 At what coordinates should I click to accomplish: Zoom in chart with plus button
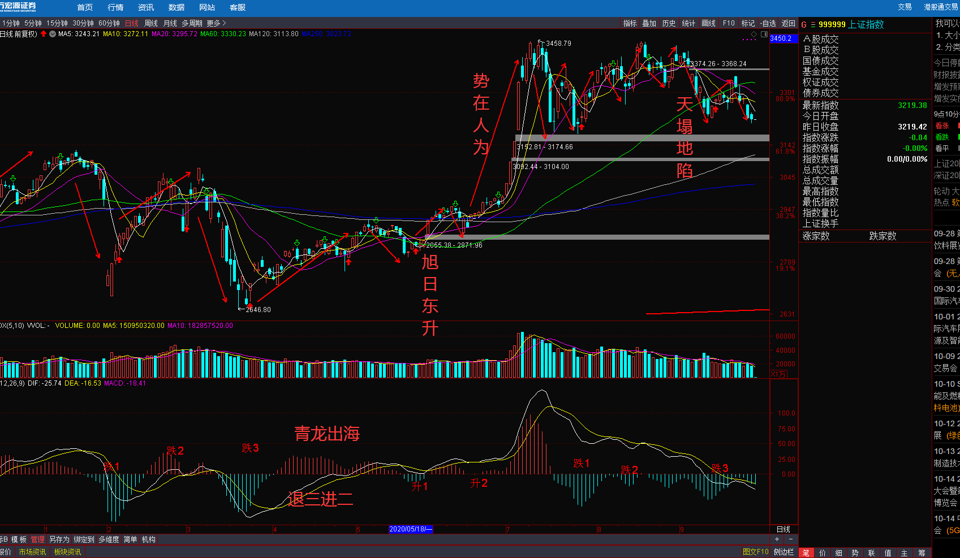(x=777, y=539)
